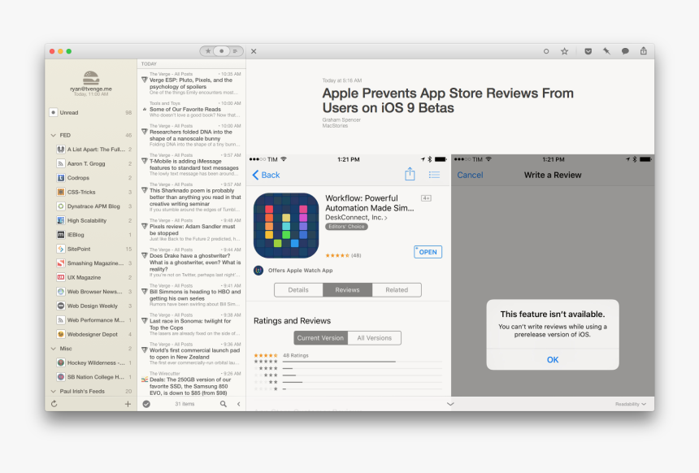699x473 pixels.
Task: Mark all items as read with the checkmark
Action: [x=147, y=403]
